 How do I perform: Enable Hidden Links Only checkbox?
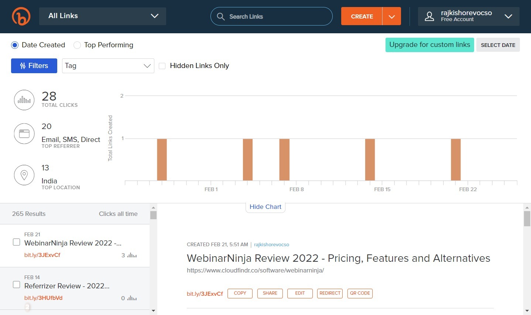click(x=162, y=66)
